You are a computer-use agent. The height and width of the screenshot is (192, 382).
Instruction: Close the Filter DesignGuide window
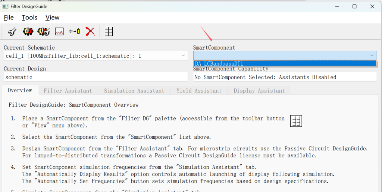coord(372,7)
